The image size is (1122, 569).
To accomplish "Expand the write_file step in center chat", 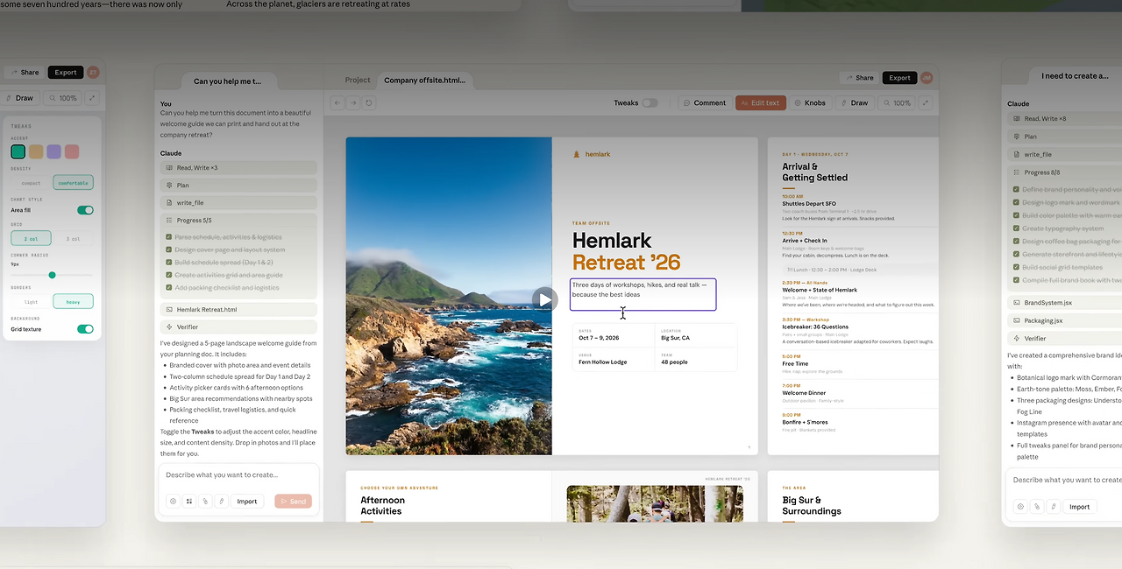I will 238,202.
